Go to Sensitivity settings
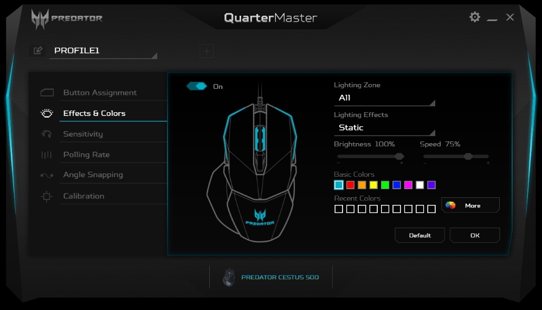542x310 pixels. [x=83, y=134]
